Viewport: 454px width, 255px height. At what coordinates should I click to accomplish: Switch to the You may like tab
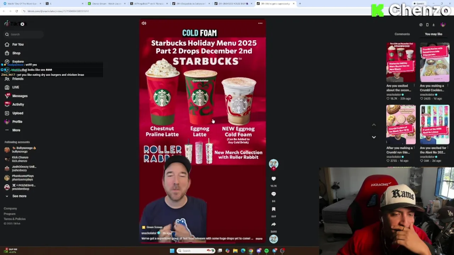433,34
